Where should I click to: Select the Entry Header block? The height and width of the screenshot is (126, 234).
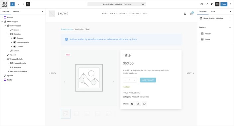click(16, 26)
